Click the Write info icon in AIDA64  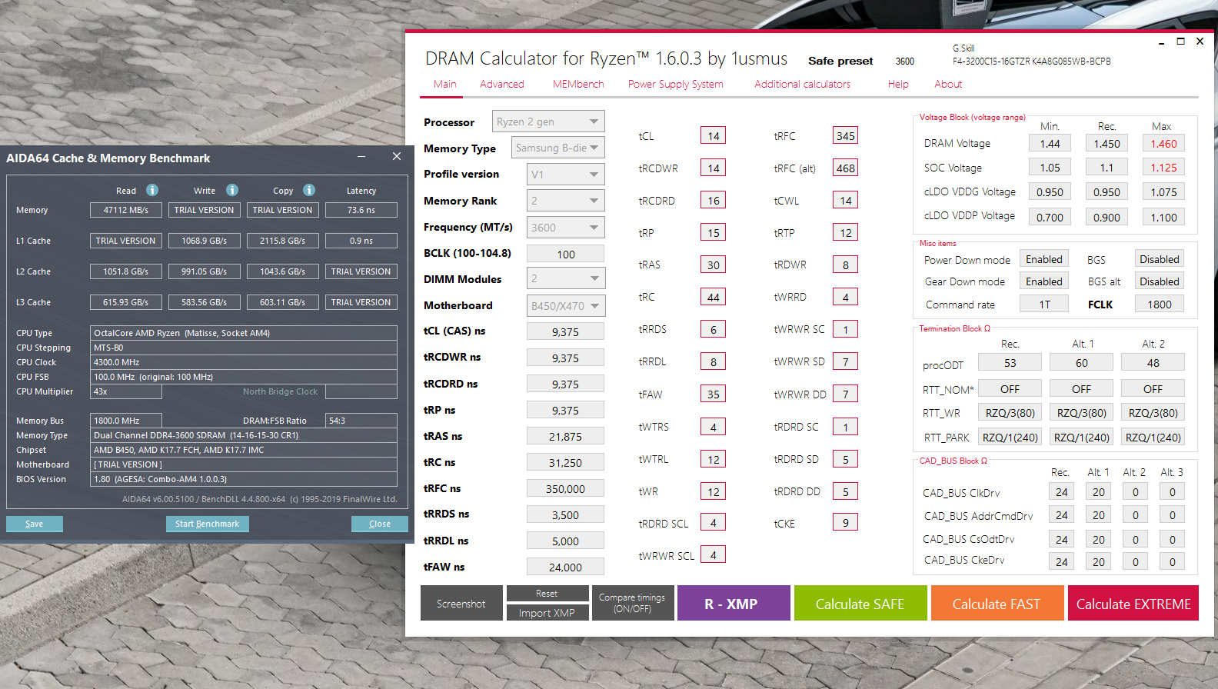click(x=232, y=190)
